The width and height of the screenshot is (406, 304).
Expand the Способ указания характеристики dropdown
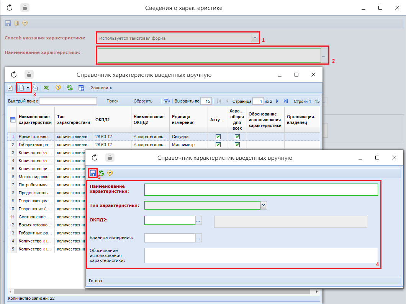click(x=255, y=38)
